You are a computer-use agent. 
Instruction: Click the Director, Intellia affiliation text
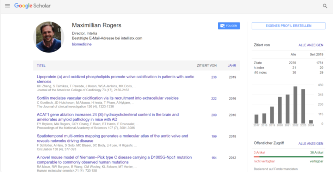(x=84, y=33)
